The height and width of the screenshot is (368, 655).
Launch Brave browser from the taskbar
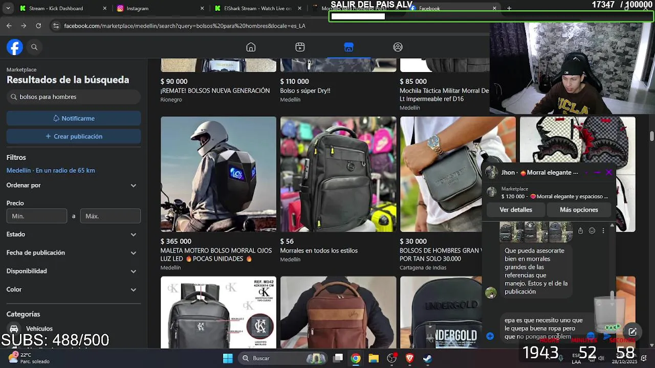409,358
